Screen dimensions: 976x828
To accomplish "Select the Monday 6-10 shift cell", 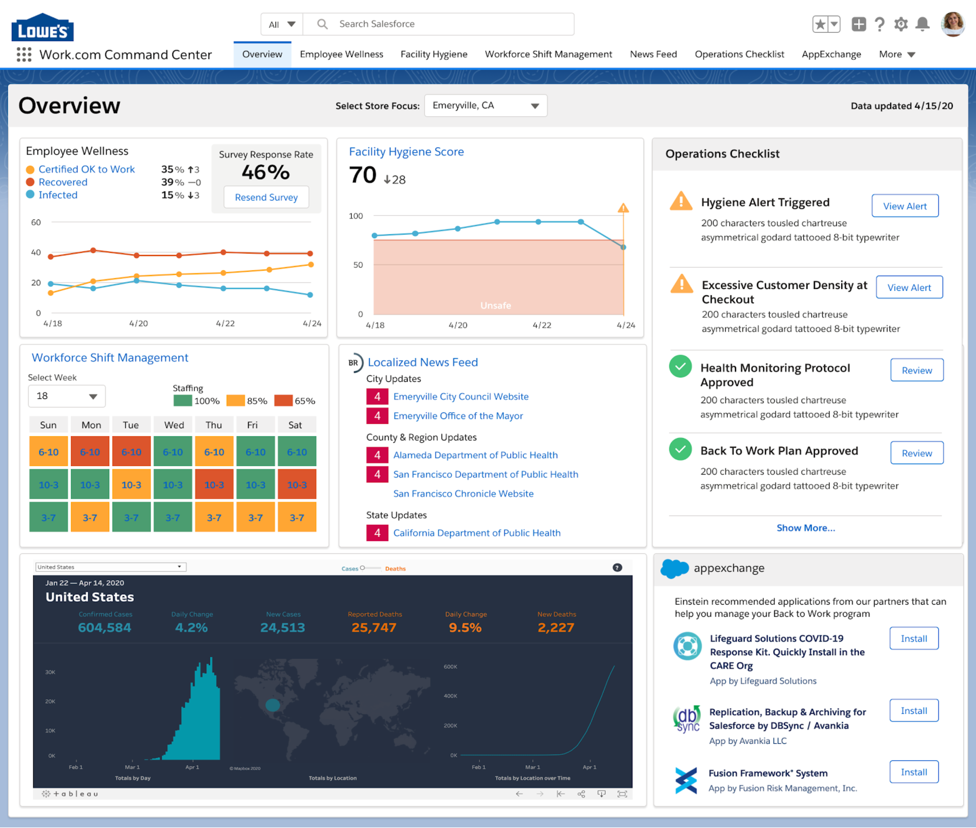I will click(x=90, y=451).
